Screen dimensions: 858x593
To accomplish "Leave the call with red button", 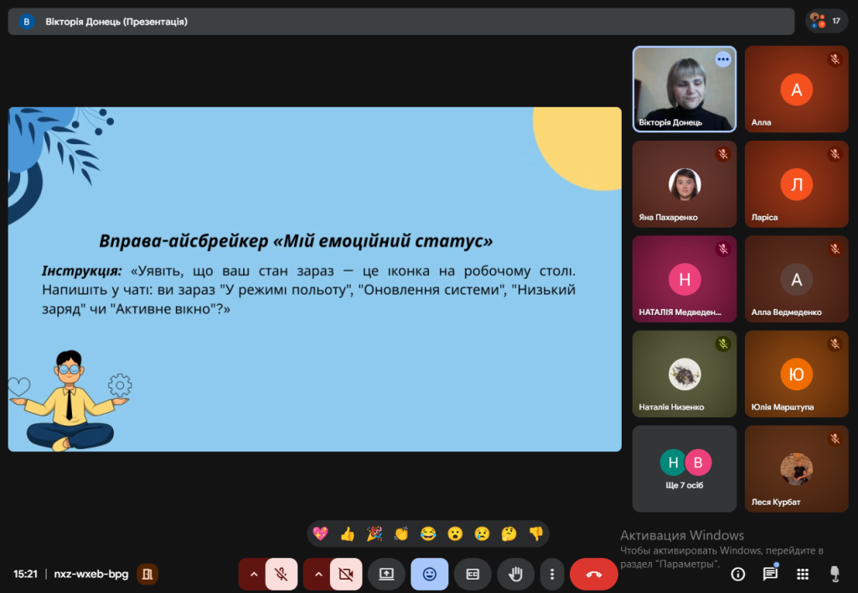I will point(593,575).
